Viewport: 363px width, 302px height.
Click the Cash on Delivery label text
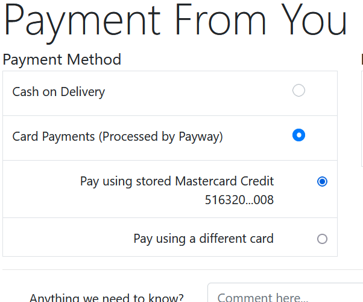(58, 92)
